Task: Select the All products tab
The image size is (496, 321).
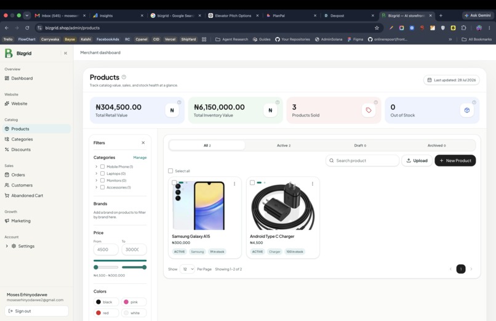Action: click(x=207, y=145)
